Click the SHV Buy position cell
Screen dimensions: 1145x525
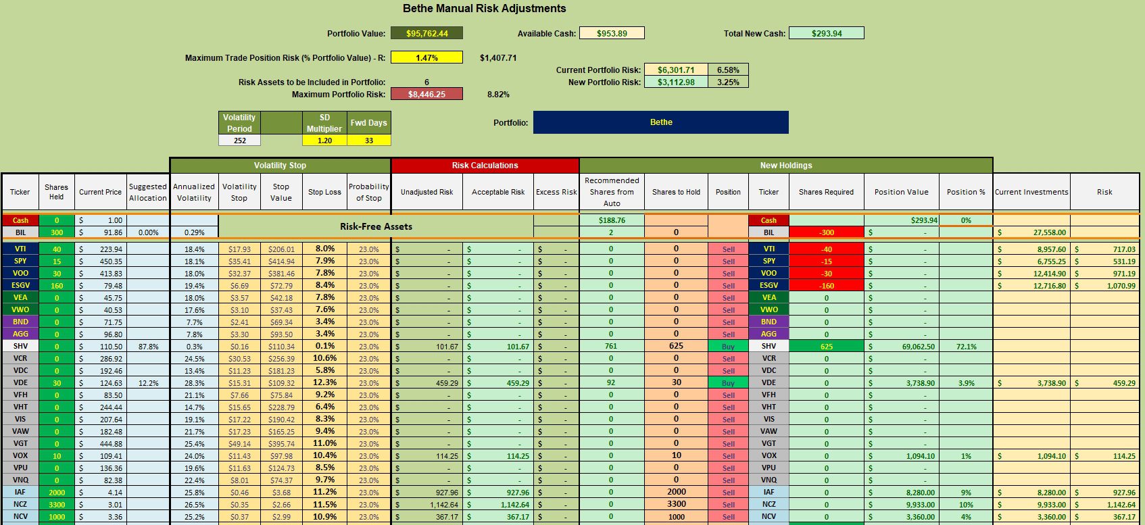coord(728,347)
